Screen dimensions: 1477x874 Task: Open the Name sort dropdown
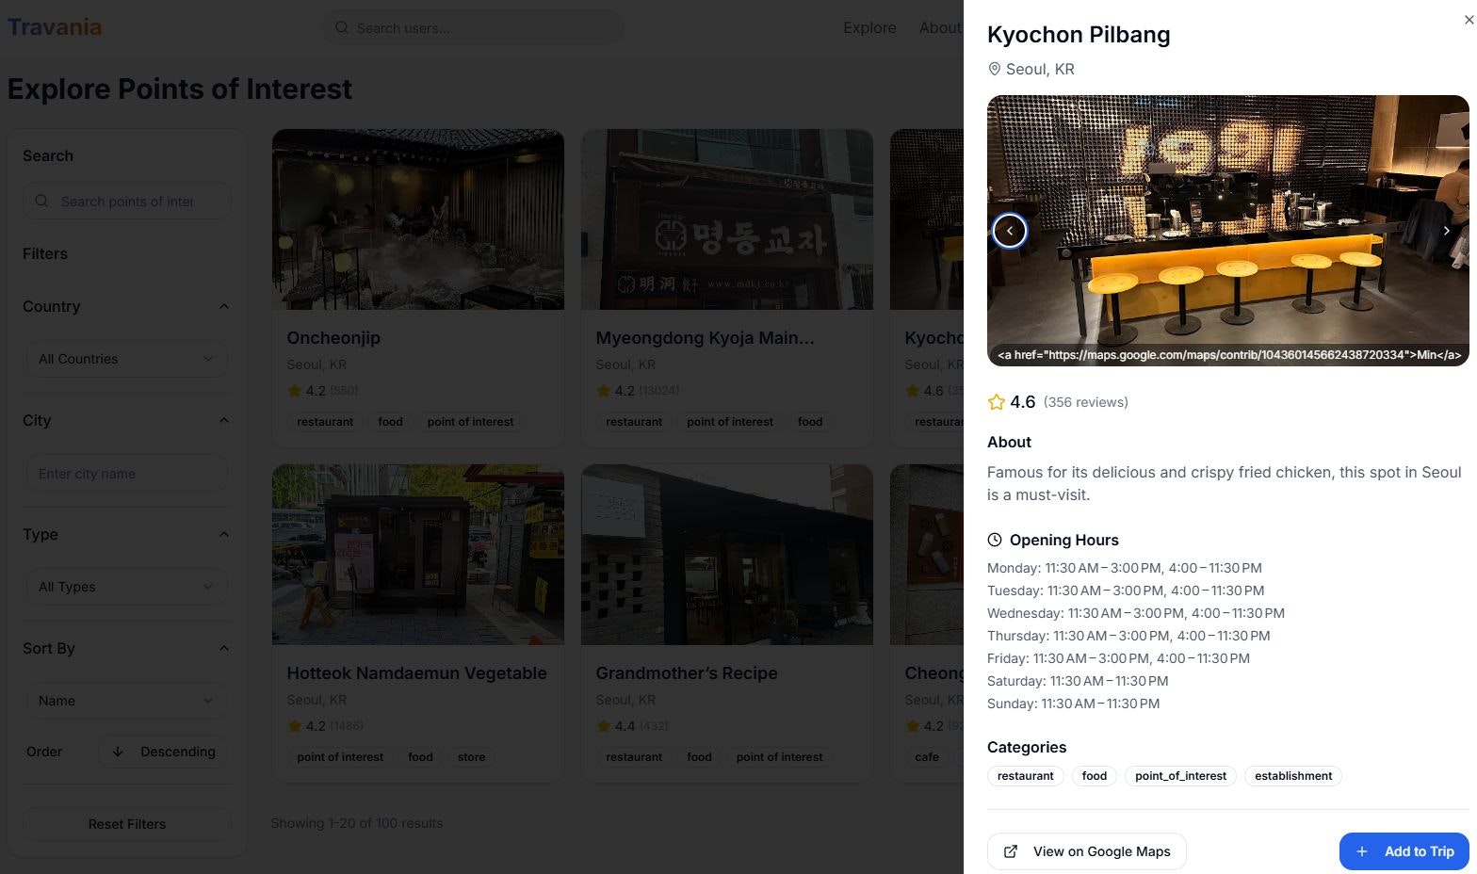tap(126, 701)
